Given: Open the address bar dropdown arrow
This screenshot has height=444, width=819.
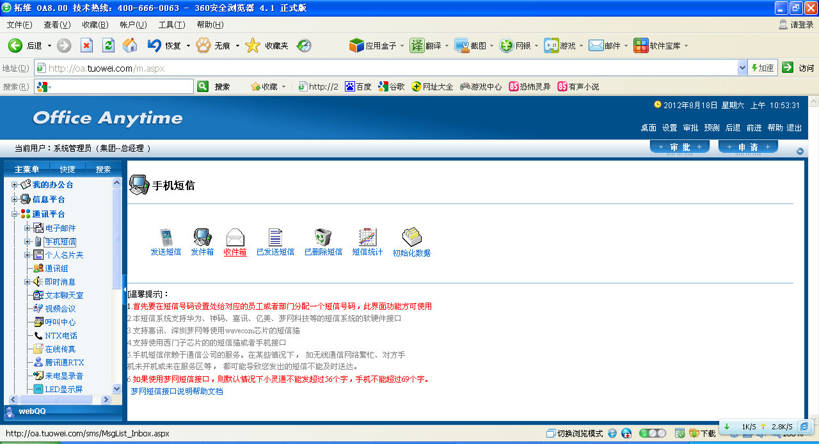Looking at the screenshot, I should coord(742,68).
